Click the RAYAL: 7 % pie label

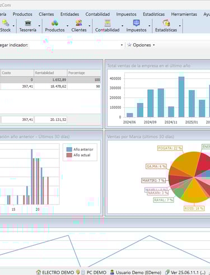(164, 200)
